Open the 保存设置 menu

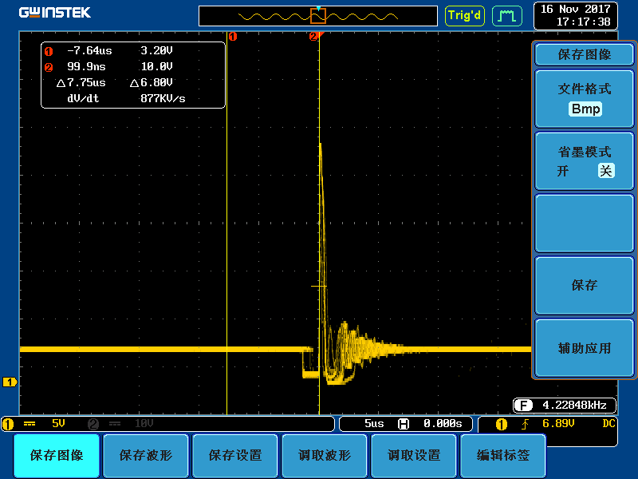235,455
